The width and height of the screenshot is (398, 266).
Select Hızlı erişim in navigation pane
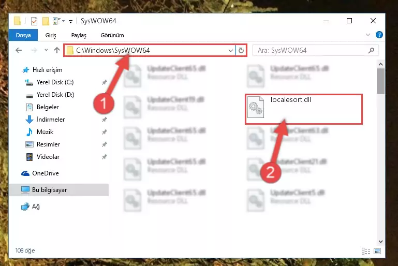click(x=47, y=70)
